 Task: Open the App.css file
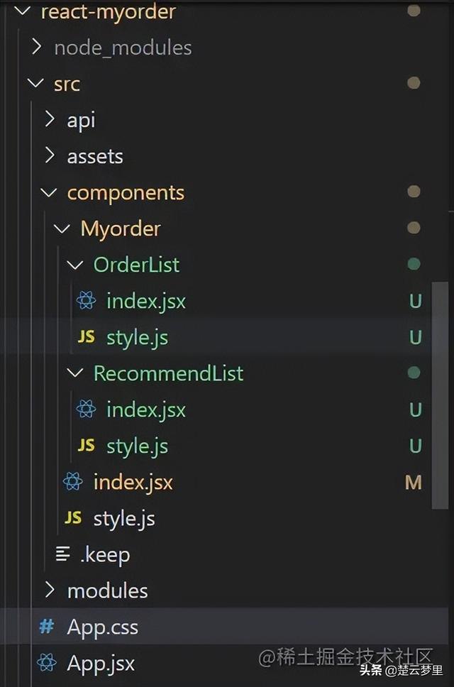click(x=102, y=627)
